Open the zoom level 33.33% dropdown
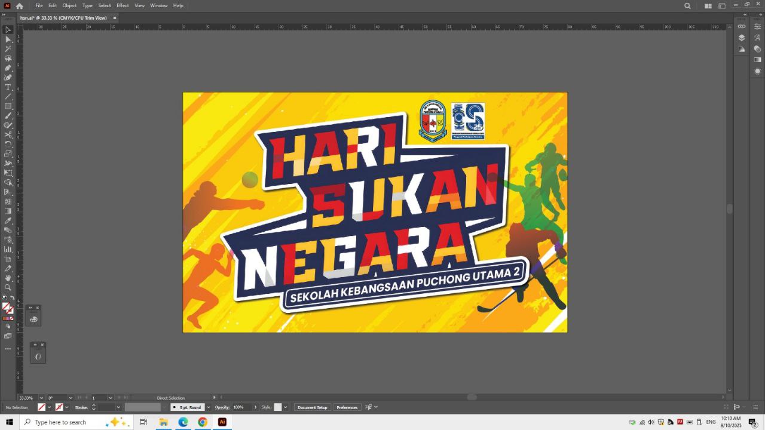Viewport: 765px width, 430px height. [x=41, y=398]
